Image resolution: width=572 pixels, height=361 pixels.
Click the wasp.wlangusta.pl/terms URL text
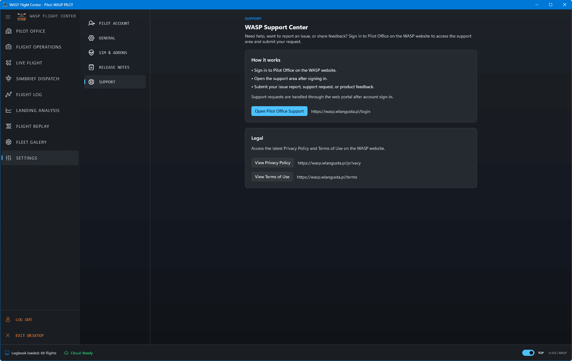click(x=327, y=177)
